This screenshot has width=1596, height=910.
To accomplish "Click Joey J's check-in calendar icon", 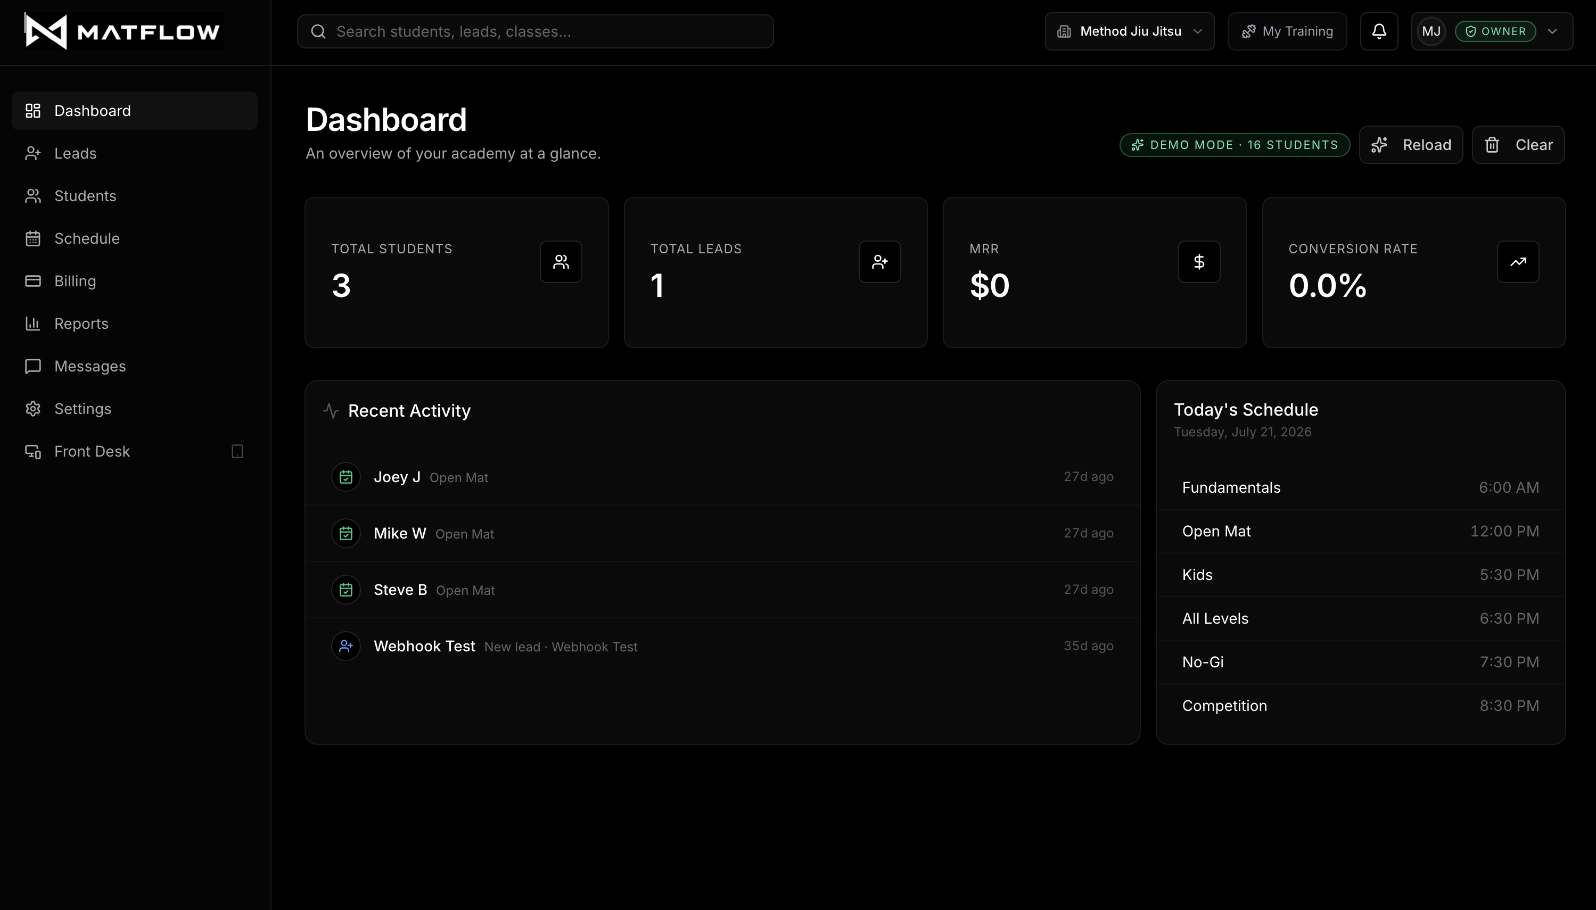I will [x=345, y=477].
